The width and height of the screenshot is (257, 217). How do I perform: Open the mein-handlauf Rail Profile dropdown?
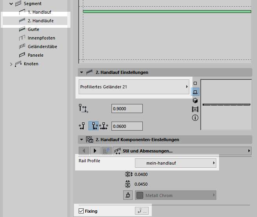pyautogui.click(x=176, y=163)
